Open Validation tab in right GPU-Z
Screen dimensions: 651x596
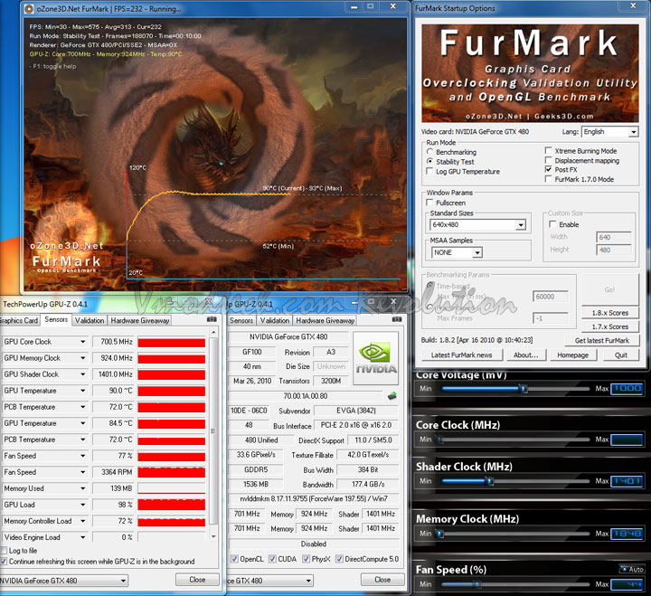275,321
